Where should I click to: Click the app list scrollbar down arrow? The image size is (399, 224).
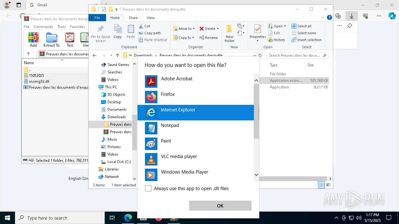[256, 175]
